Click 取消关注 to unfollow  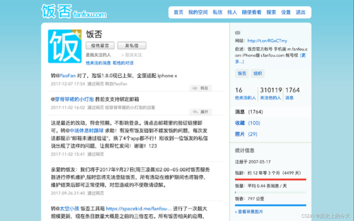[132, 55]
